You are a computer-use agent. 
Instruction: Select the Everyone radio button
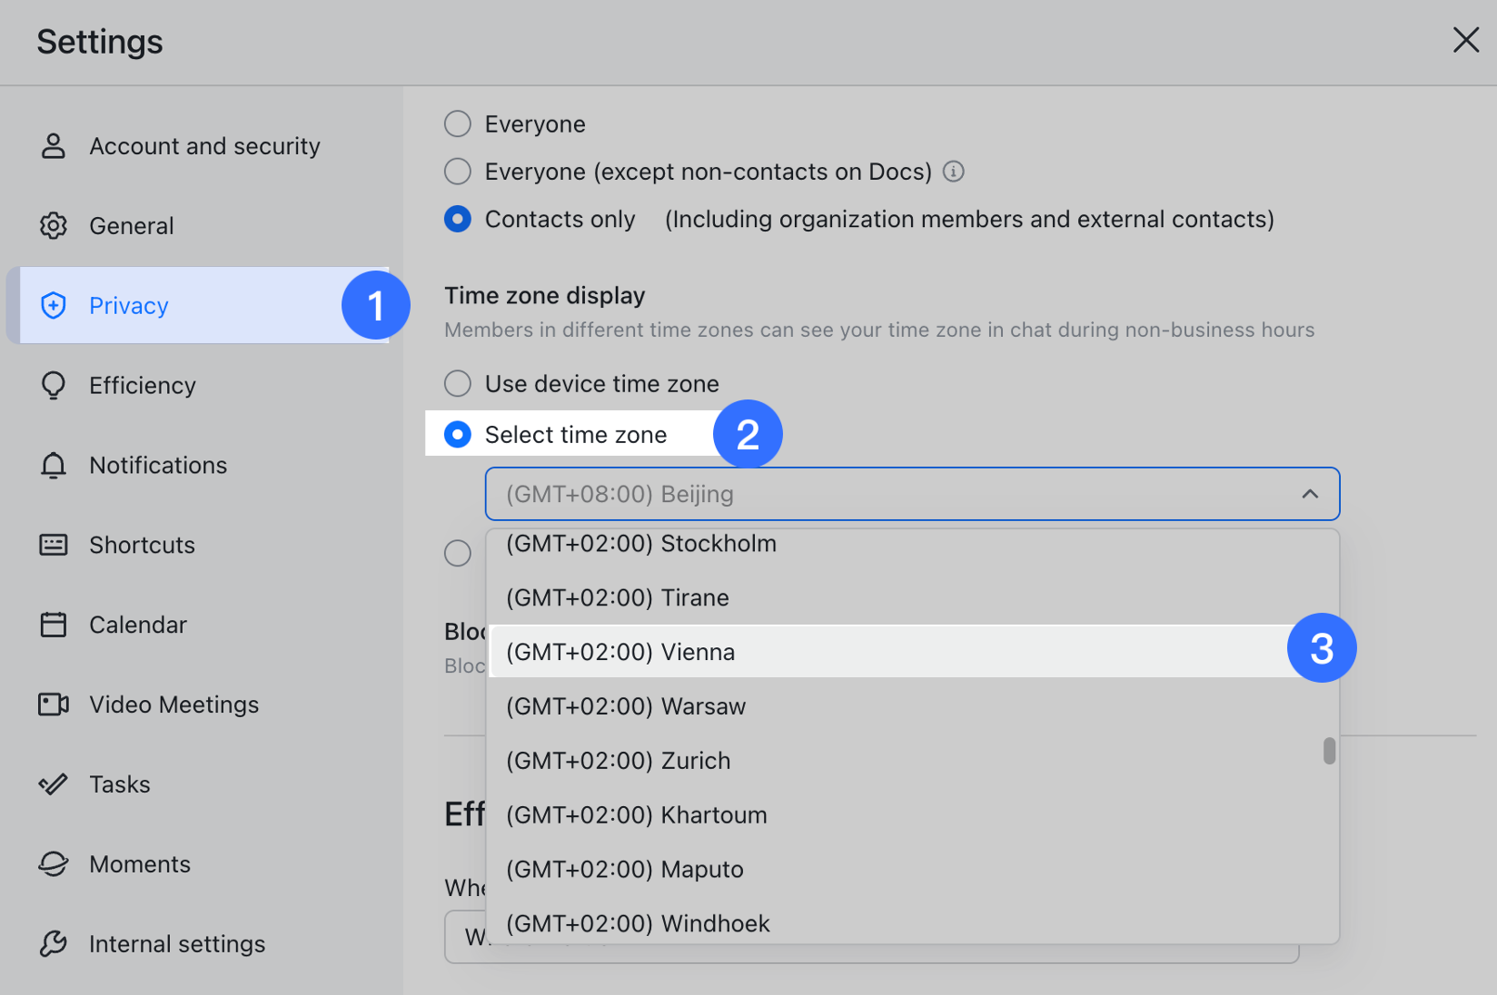click(x=457, y=123)
